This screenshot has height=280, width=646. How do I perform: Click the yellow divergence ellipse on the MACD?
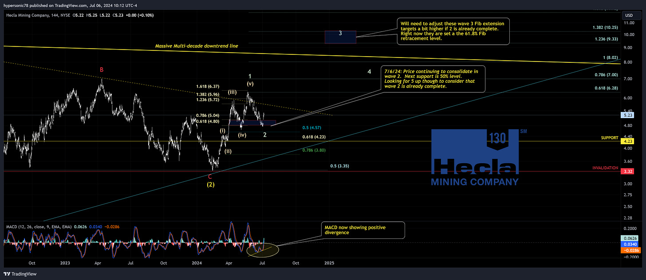[x=263, y=249]
